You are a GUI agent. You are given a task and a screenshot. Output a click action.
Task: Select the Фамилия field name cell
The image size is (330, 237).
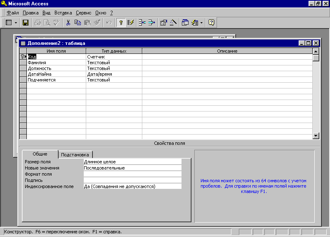[x=56, y=63]
